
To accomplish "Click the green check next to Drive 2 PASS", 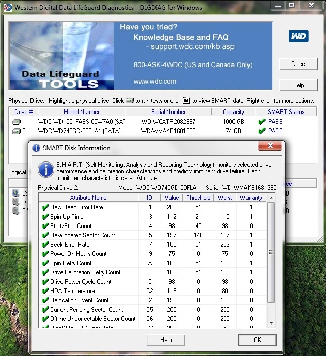I will point(262,131).
